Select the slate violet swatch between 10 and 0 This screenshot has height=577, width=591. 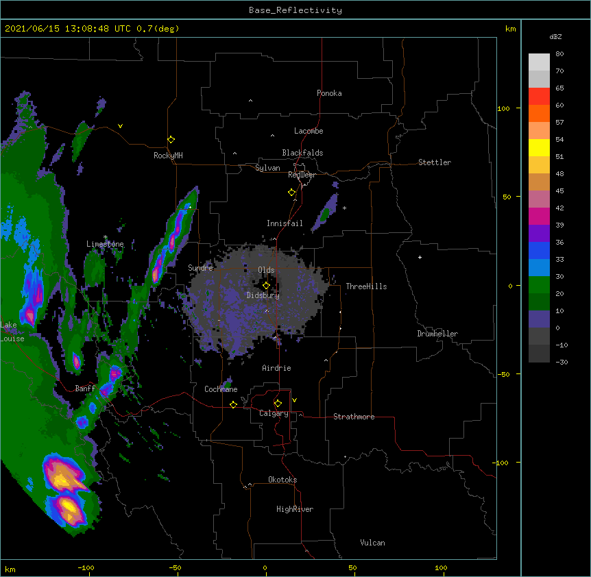pos(539,319)
